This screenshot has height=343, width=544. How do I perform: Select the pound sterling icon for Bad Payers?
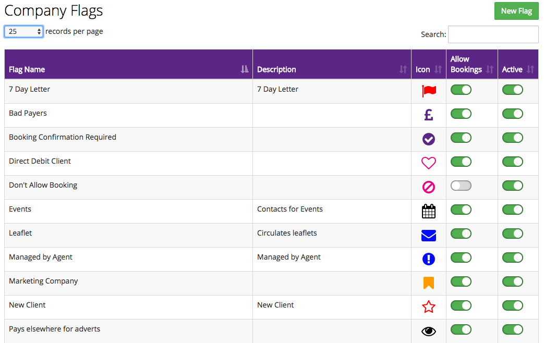tap(428, 114)
